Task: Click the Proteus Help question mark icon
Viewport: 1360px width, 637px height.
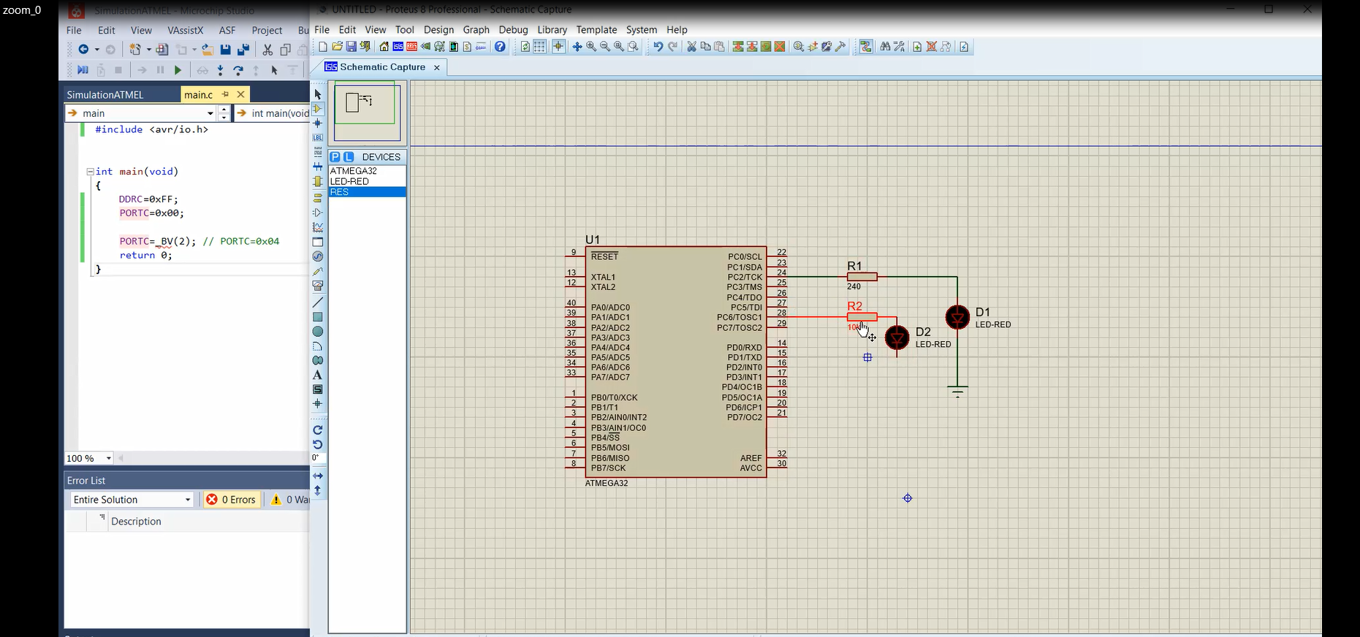Action: click(500, 47)
